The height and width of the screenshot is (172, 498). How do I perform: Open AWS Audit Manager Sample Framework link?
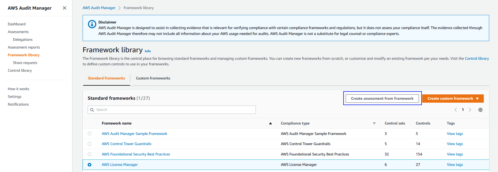pyautogui.click(x=134, y=134)
